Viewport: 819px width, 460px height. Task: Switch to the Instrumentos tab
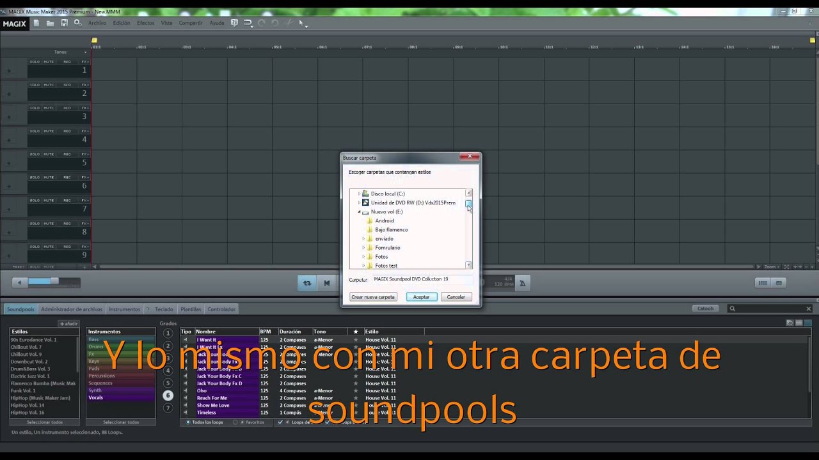[124, 309]
